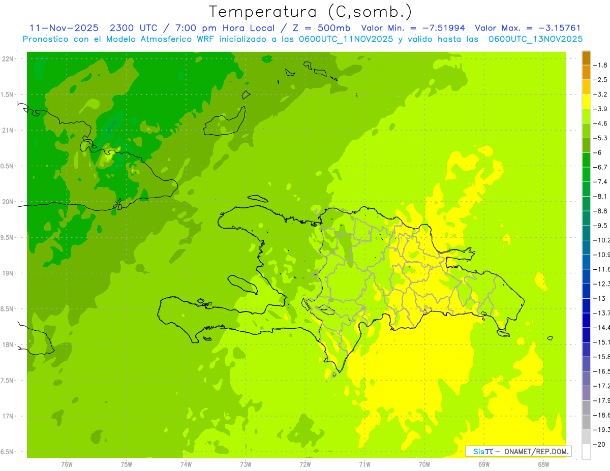The image size is (610, 471).
Task: Click the "69W" longitude label
Action: pos(483,464)
